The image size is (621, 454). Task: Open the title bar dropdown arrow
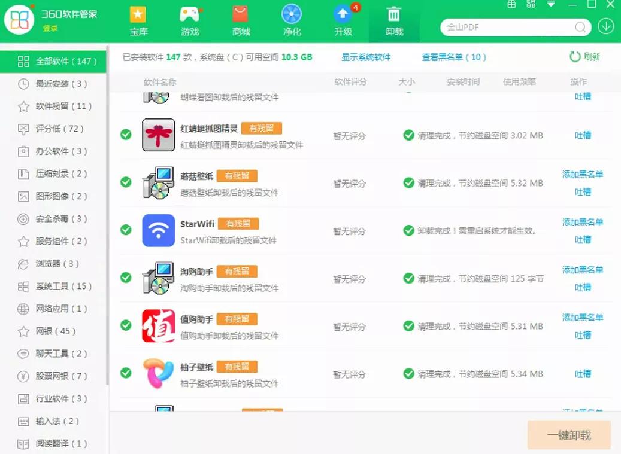[552, 5]
